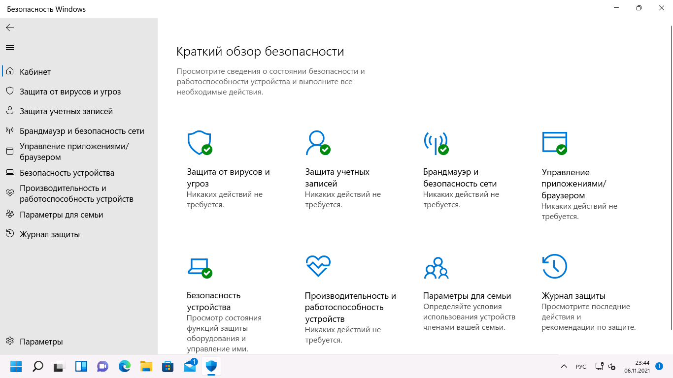673x378 pixels.
Task: Open Chat app in the taskbar
Action: (102, 366)
